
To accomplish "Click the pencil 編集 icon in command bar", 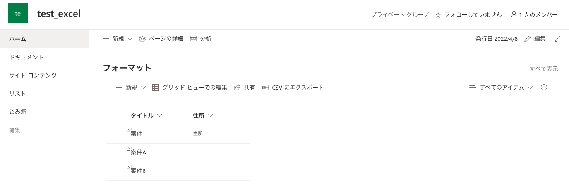I will click(527, 39).
